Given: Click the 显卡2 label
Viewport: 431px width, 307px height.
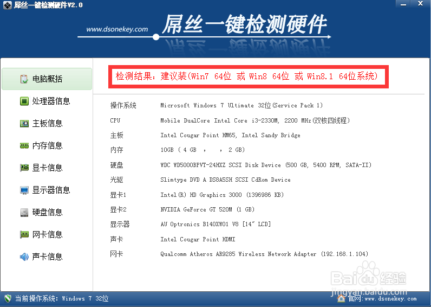Looking at the screenshot, I should click(118, 209).
